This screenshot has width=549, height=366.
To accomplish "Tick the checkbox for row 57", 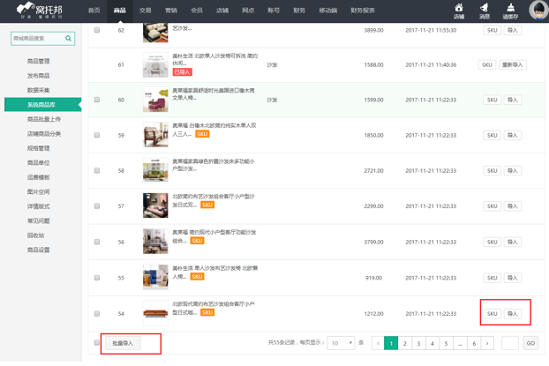I will pos(97,206).
